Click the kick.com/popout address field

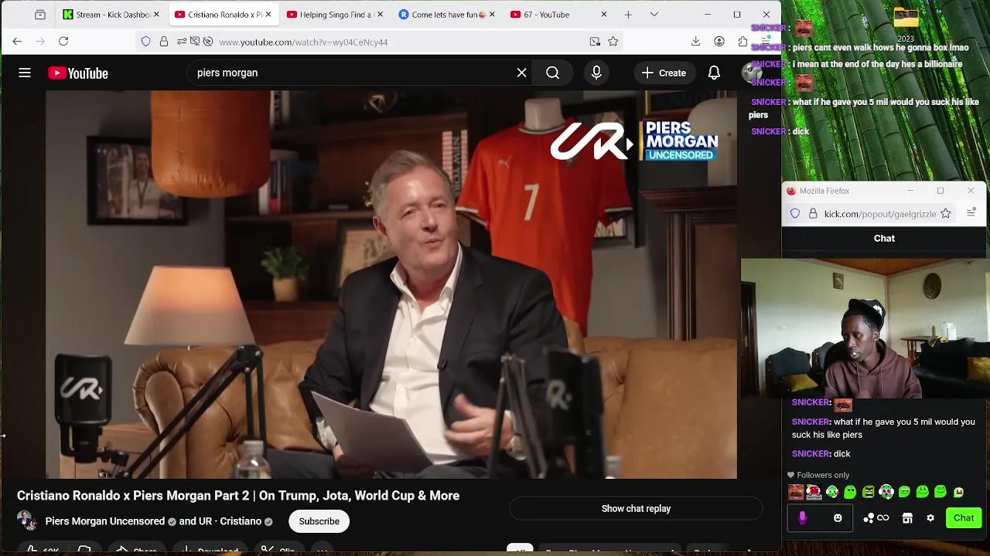pos(880,214)
